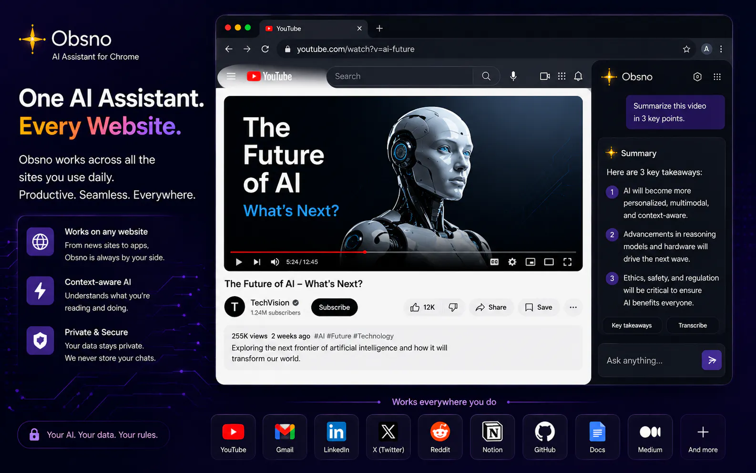Open Obsno panel grid menu

717,77
